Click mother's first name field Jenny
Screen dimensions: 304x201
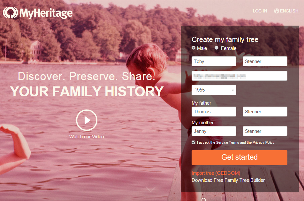click(x=214, y=131)
